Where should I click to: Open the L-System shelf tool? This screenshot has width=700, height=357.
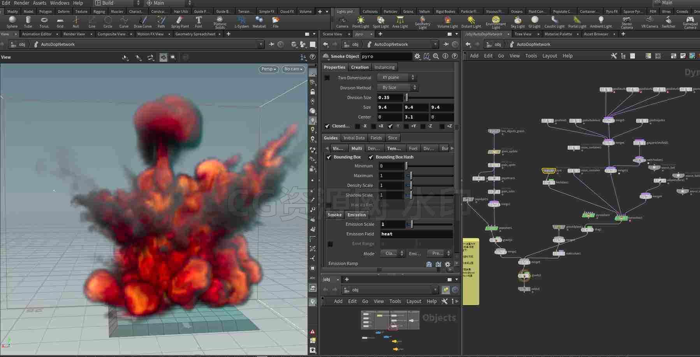pos(241,22)
